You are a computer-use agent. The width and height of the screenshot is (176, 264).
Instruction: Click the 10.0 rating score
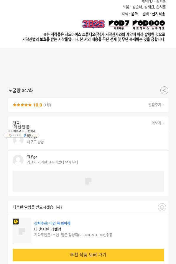[x=37, y=105]
